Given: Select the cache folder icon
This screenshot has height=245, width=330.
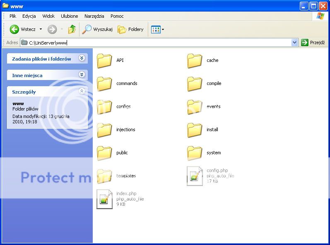Looking at the screenshot, I should (x=195, y=61).
